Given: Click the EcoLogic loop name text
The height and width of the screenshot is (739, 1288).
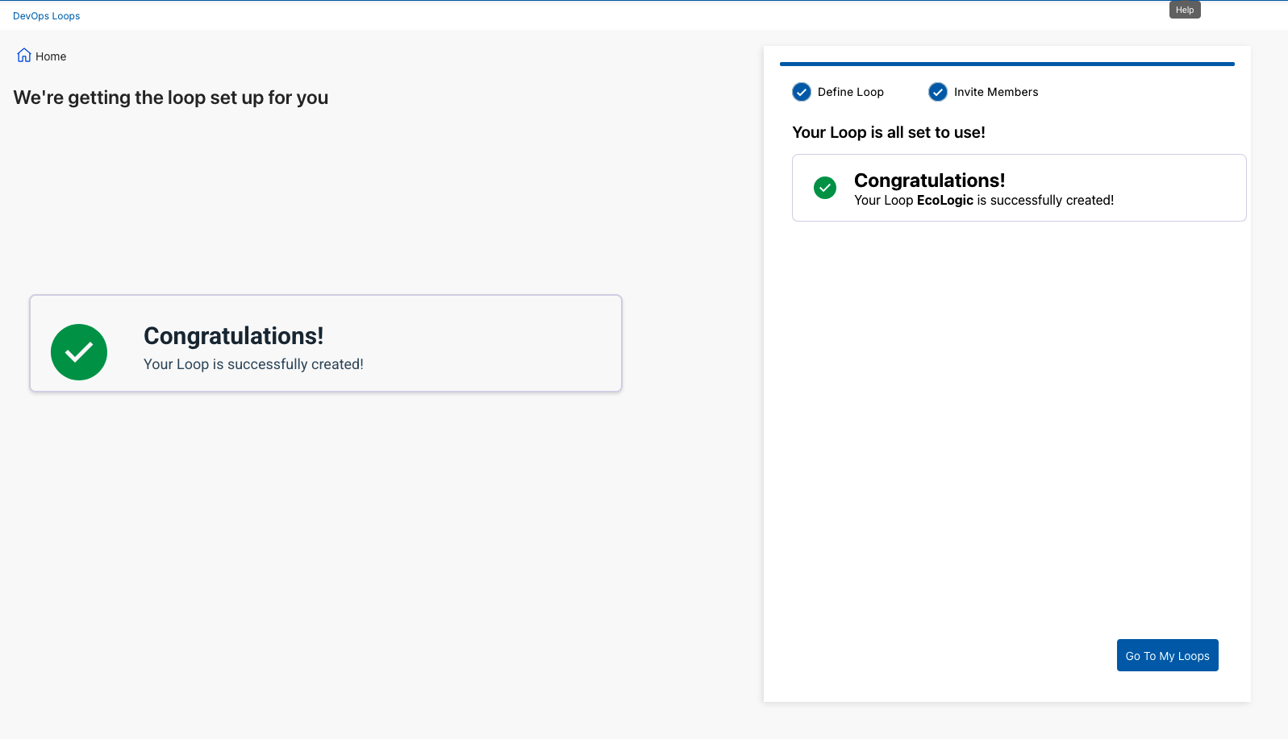Looking at the screenshot, I should 944,201.
